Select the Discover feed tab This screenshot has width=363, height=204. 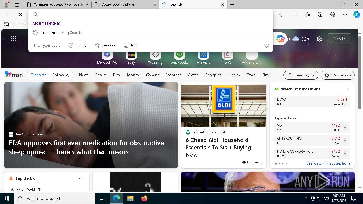pyautogui.click(x=38, y=75)
